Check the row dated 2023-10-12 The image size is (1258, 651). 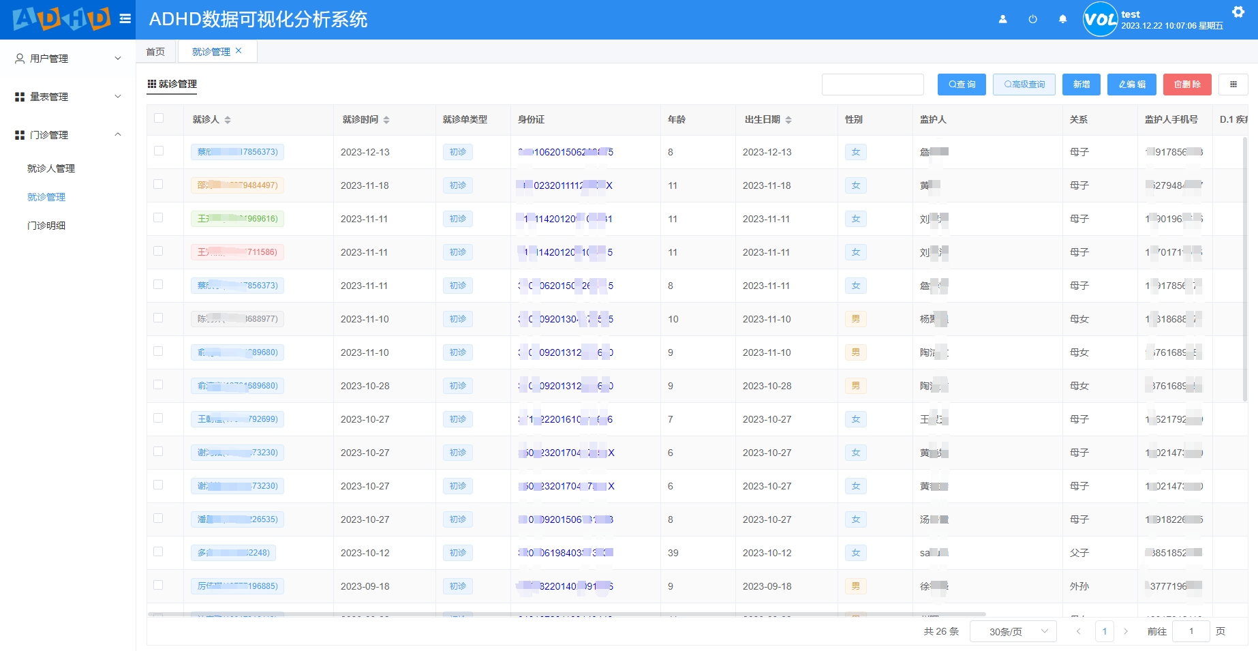pyautogui.click(x=159, y=551)
